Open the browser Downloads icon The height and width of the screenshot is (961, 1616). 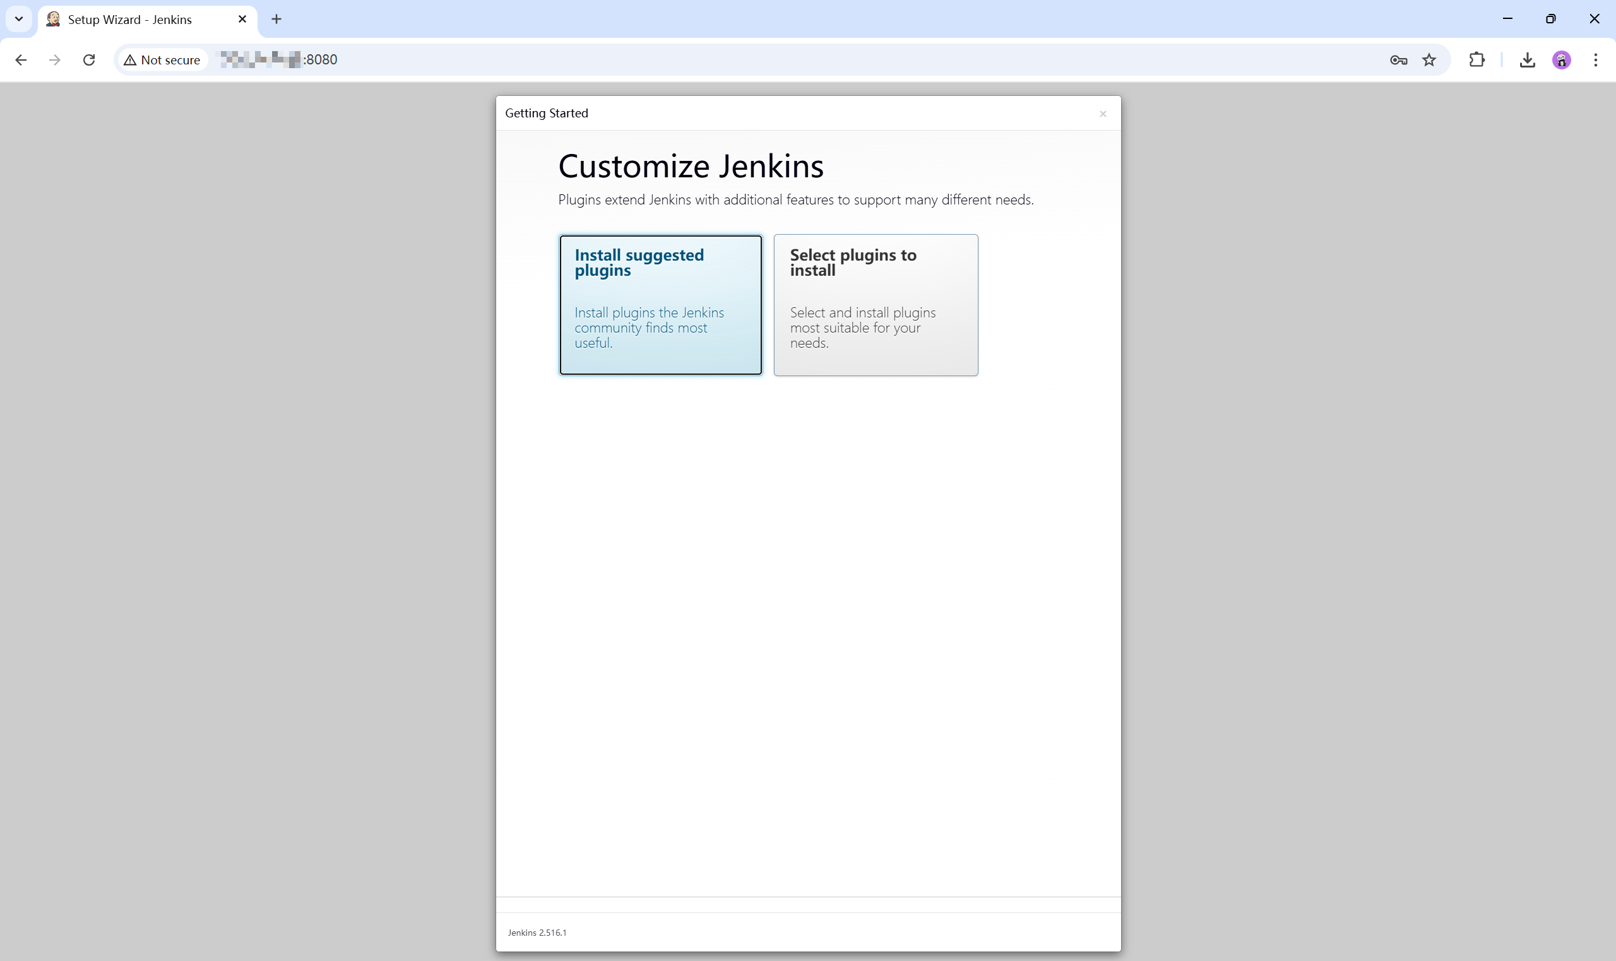pyautogui.click(x=1526, y=60)
